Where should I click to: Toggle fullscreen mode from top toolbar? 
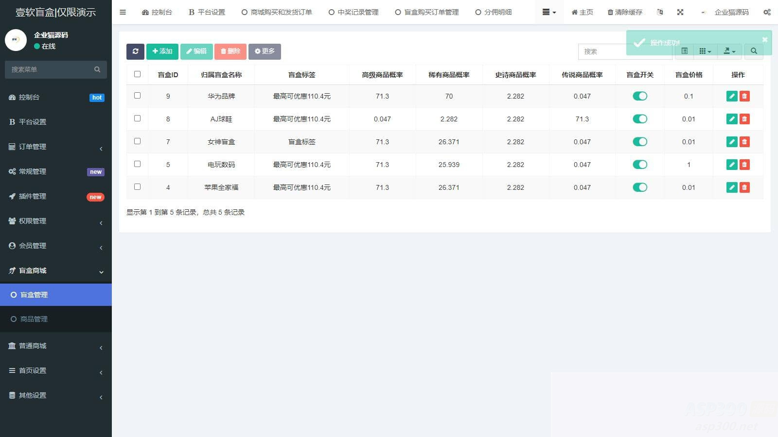tap(680, 12)
